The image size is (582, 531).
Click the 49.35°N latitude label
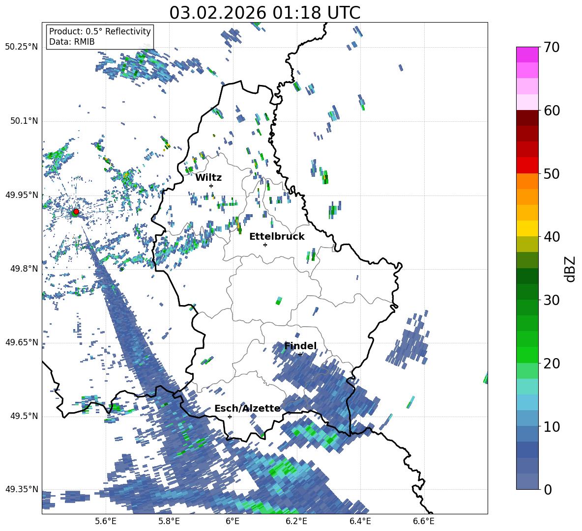(21, 489)
